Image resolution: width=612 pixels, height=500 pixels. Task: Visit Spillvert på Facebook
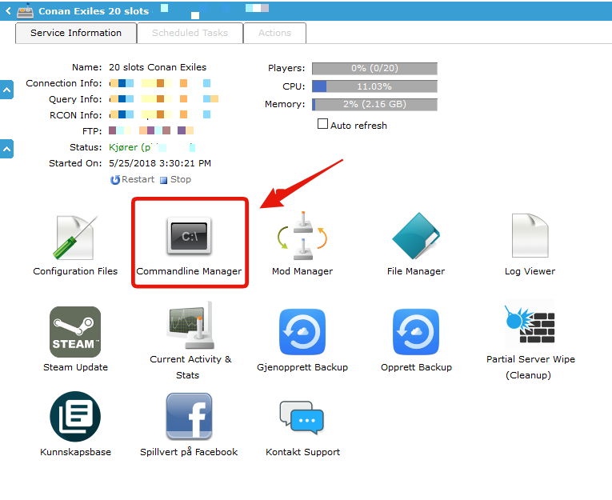(190, 417)
